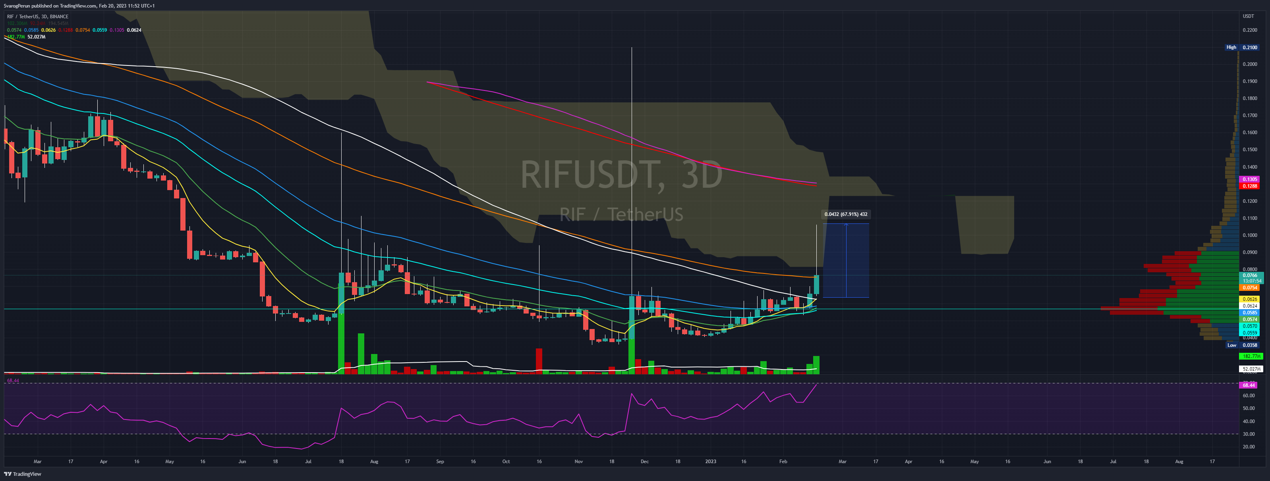Click the magenta 68.44 RSI tag on the scale
Viewport: 1270px width, 481px height.
[1249, 385]
